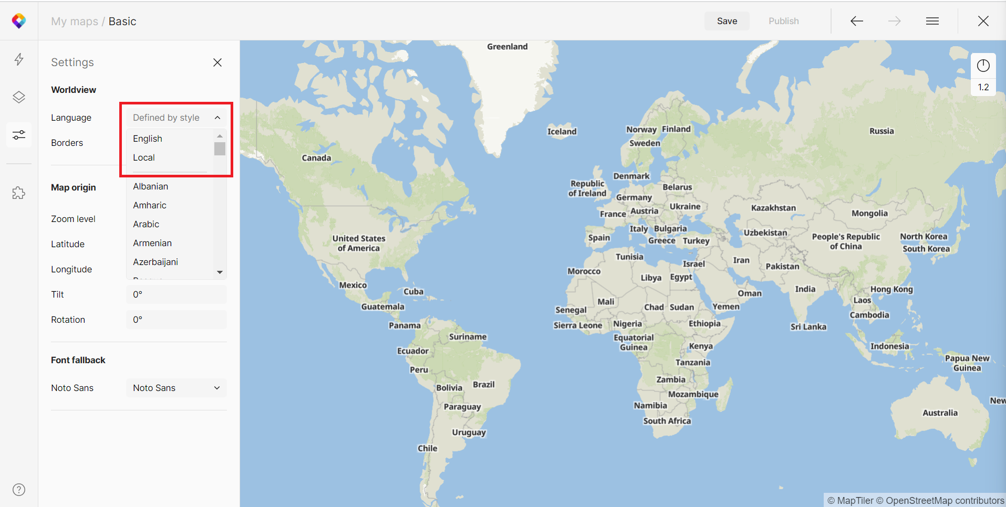Select Arabic in the language list
Image resolution: width=1006 pixels, height=507 pixels.
(x=146, y=224)
